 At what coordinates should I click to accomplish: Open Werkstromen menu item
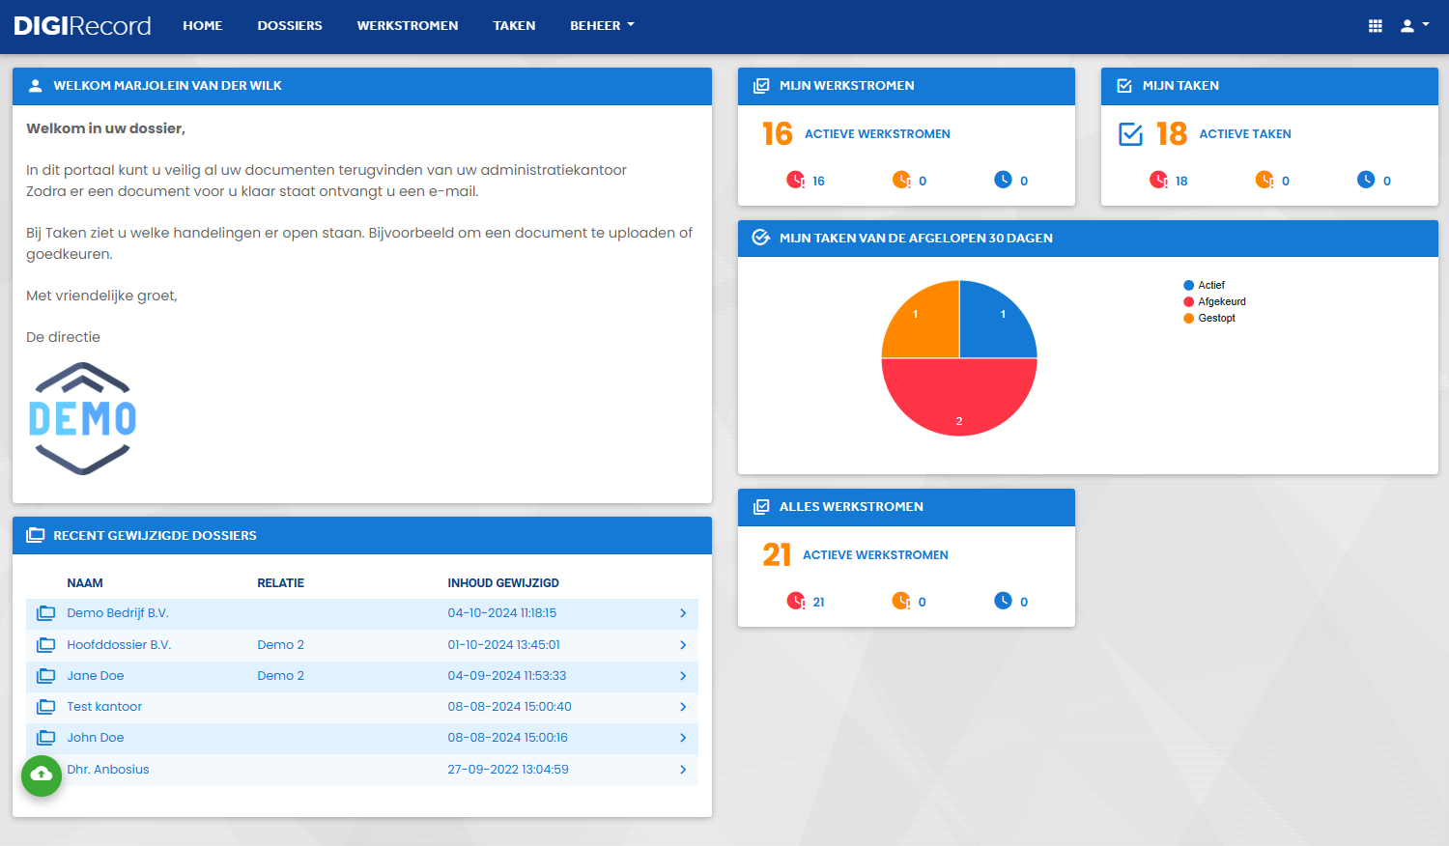point(408,26)
